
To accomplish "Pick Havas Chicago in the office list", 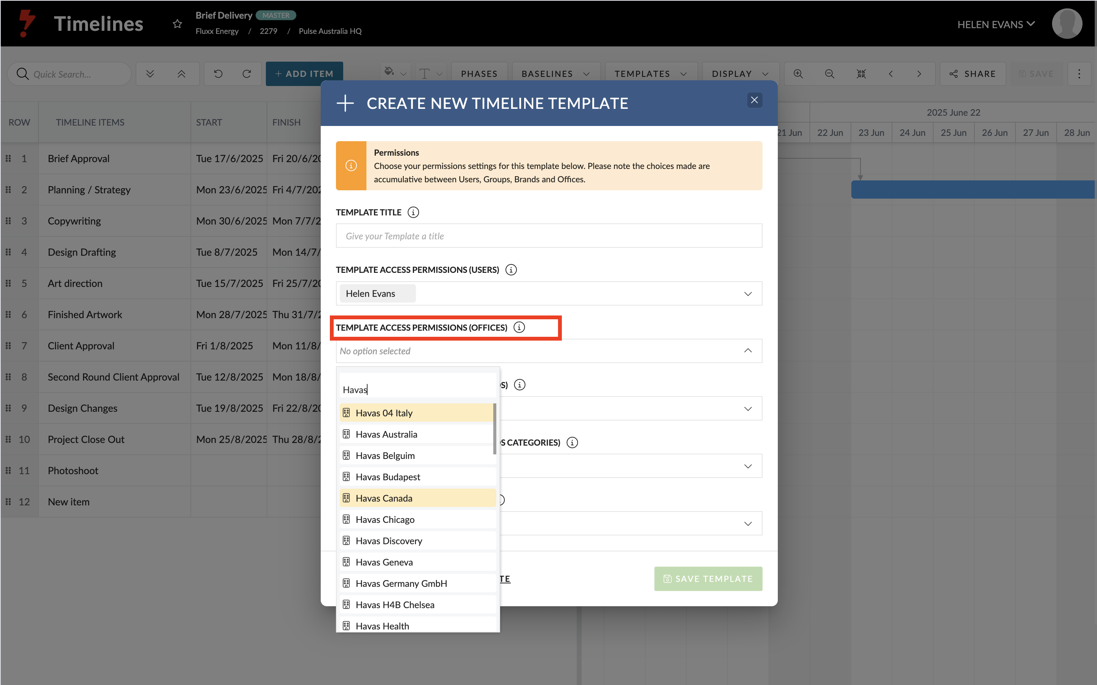I will (x=417, y=519).
